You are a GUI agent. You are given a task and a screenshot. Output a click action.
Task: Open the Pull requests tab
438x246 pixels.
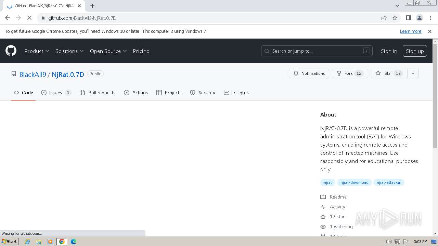pos(98,93)
